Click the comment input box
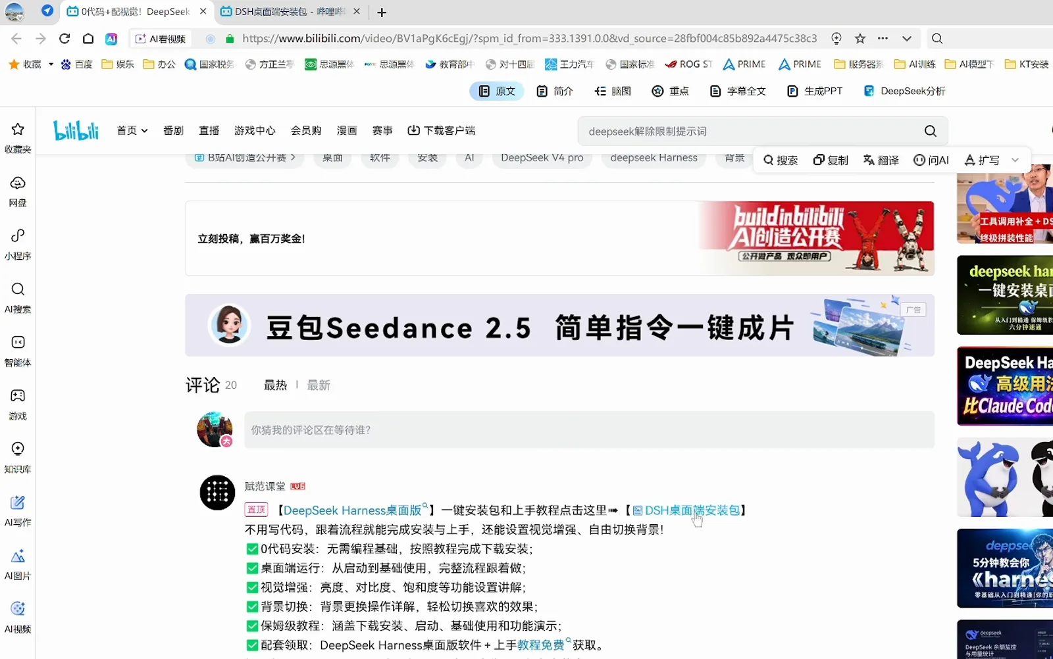The image size is (1053, 659). pos(589,429)
